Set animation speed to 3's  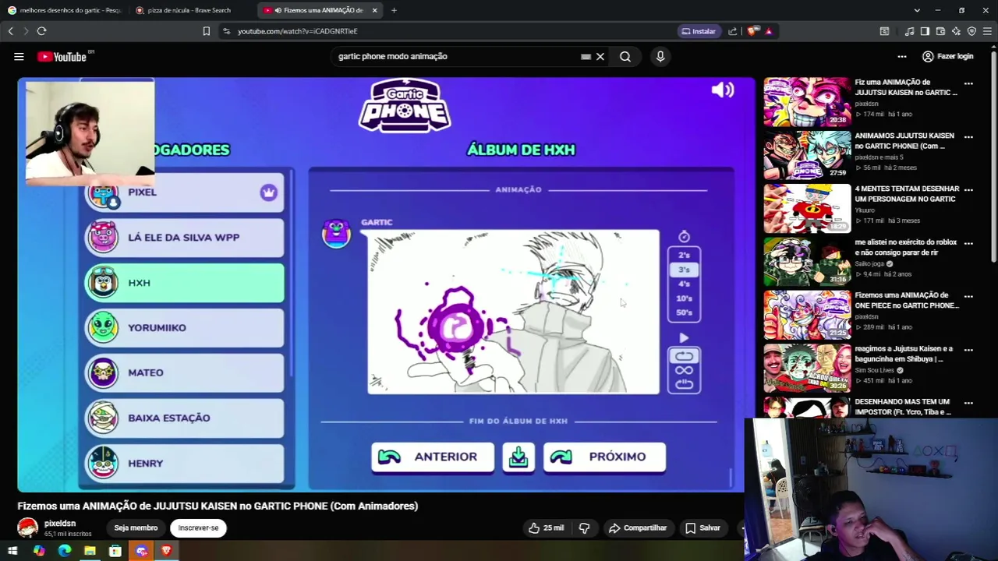[x=684, y=270]
